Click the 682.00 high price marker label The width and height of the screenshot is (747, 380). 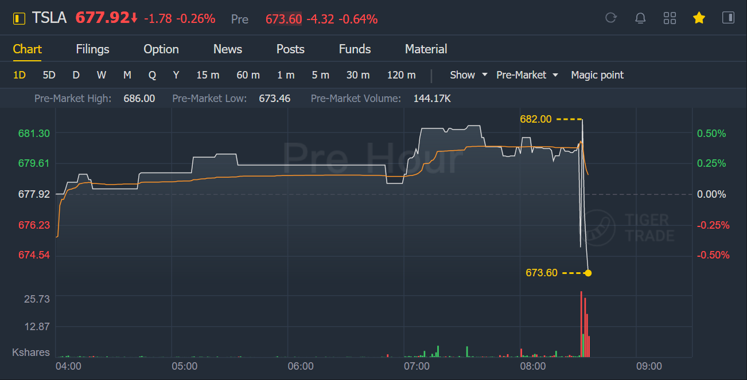click(x=535, y=119)
